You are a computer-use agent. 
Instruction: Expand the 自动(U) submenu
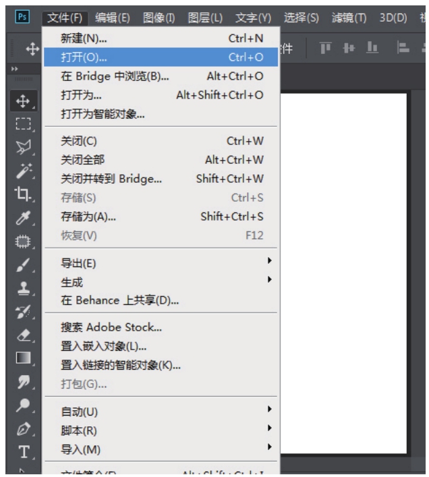(x=161, y=412)
